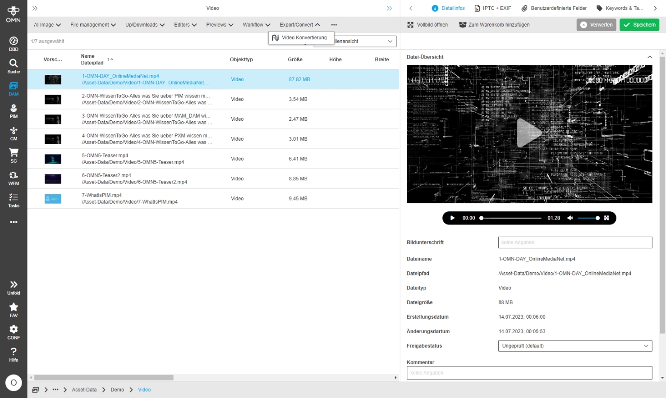Open the Tasks list icon
Screen dimensions: 666x398
coord(14,200)
